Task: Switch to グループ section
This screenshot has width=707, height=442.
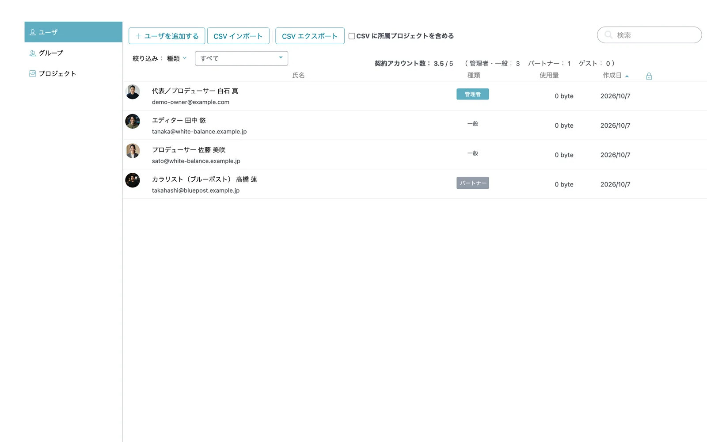Action: coord(73,53)
